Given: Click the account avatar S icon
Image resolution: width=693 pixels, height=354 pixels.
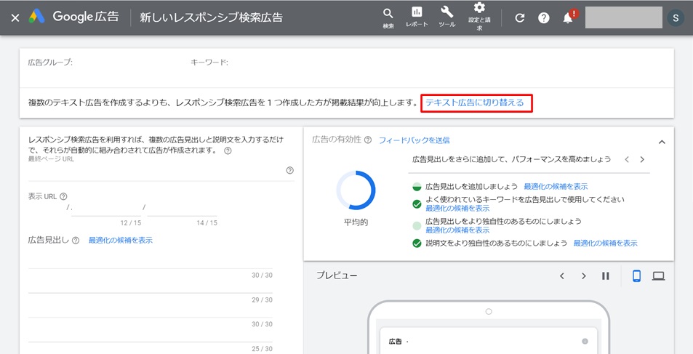Looking at the screenshot, I should coord(676,18).
